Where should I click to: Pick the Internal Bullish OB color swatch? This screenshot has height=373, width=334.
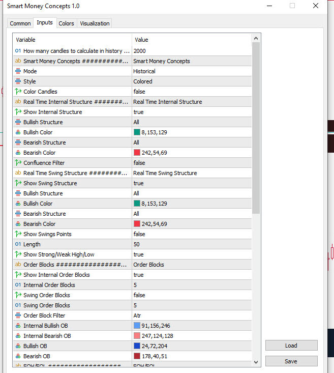(137, 326)
